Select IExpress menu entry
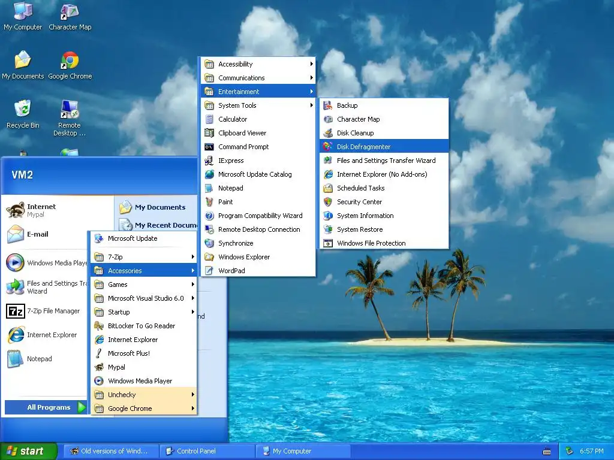Screen dimensions: 614x460 (258, 161)
